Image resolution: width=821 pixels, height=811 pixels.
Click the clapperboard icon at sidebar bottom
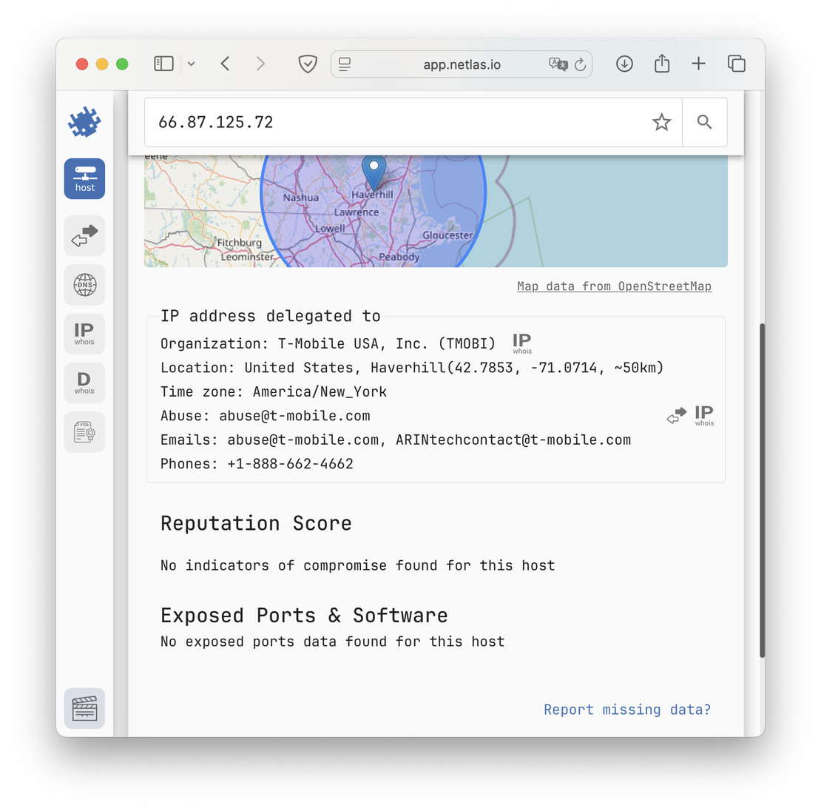pos(84,708)
